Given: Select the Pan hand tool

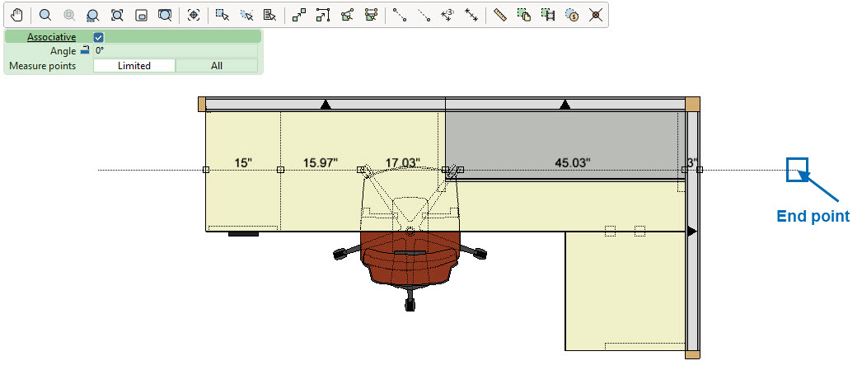Looking at the screenshot, I should [x=16, y=15].
